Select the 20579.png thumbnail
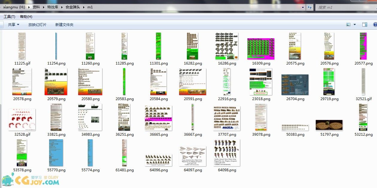Screen dimensions: 377x188 56,82
